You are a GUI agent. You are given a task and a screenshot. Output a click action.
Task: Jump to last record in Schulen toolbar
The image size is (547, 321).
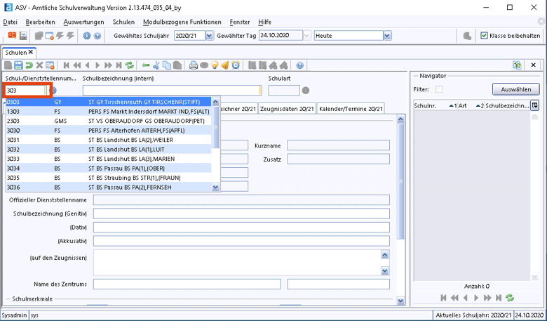119,65
